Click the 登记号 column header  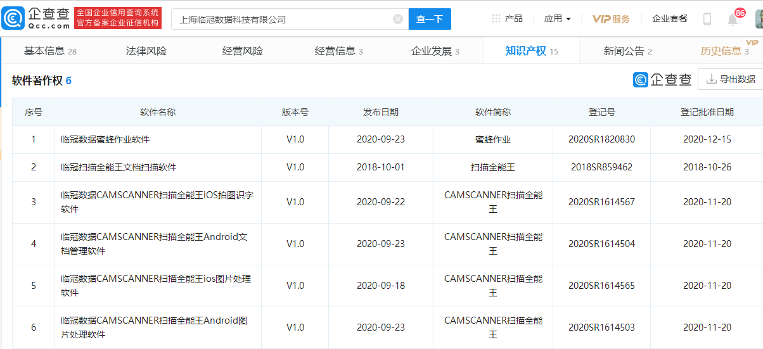pos(601,112)
